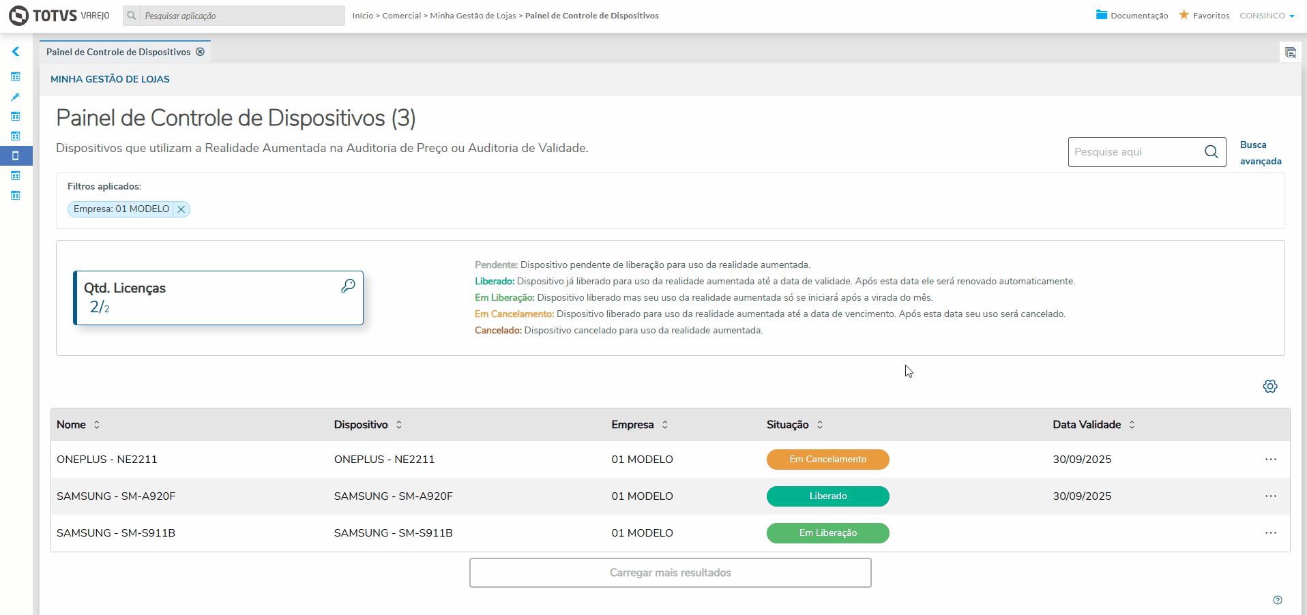Close the Painel de Controle de Dispositivos tab
This screenshot has width=1307, height=615.
pos(200,52)
